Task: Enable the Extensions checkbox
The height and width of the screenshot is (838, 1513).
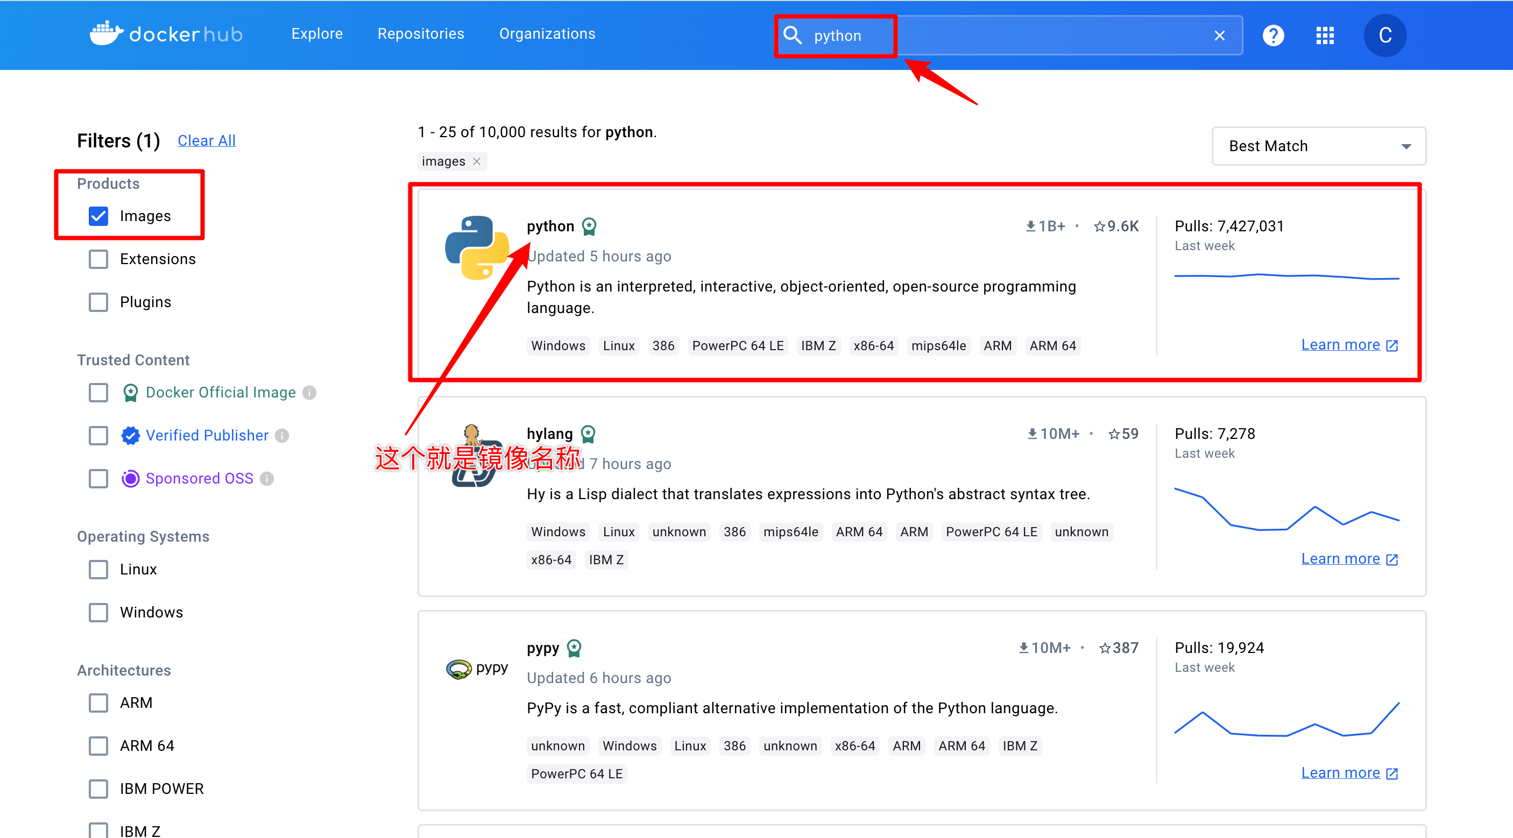Action: pyautogui.click(x=98, y=259)
